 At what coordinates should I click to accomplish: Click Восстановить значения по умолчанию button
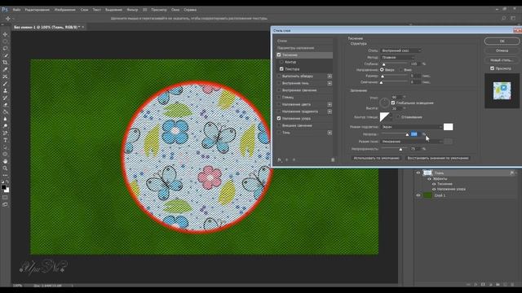438,158
